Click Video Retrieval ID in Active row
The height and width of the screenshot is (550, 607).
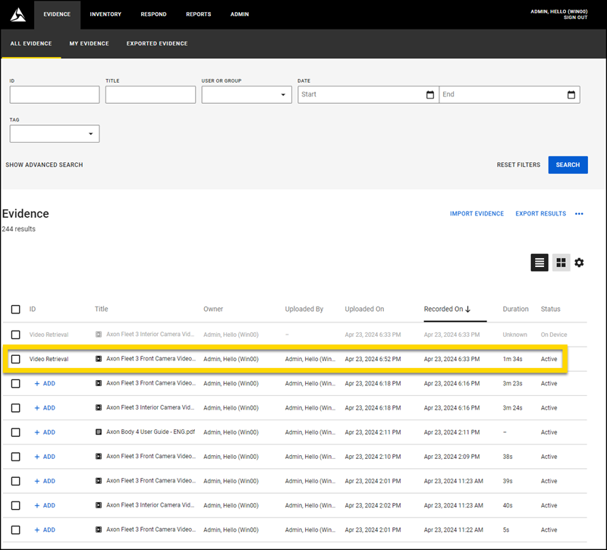(x=49, y=359)
